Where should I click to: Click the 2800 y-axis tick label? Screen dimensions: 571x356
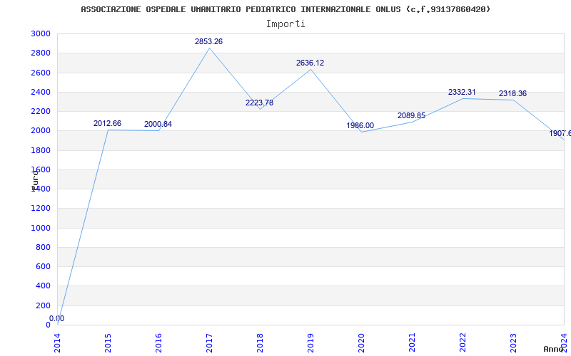click(41, 53)
